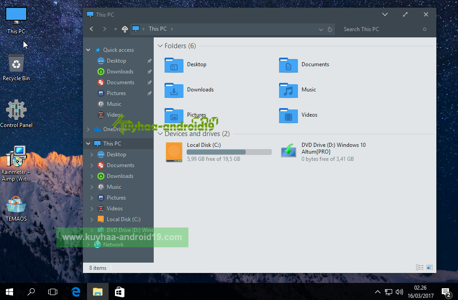This screenshot has height=300, width=458.
Task: Open the Desktop folder tile
Action: [186, 64]
